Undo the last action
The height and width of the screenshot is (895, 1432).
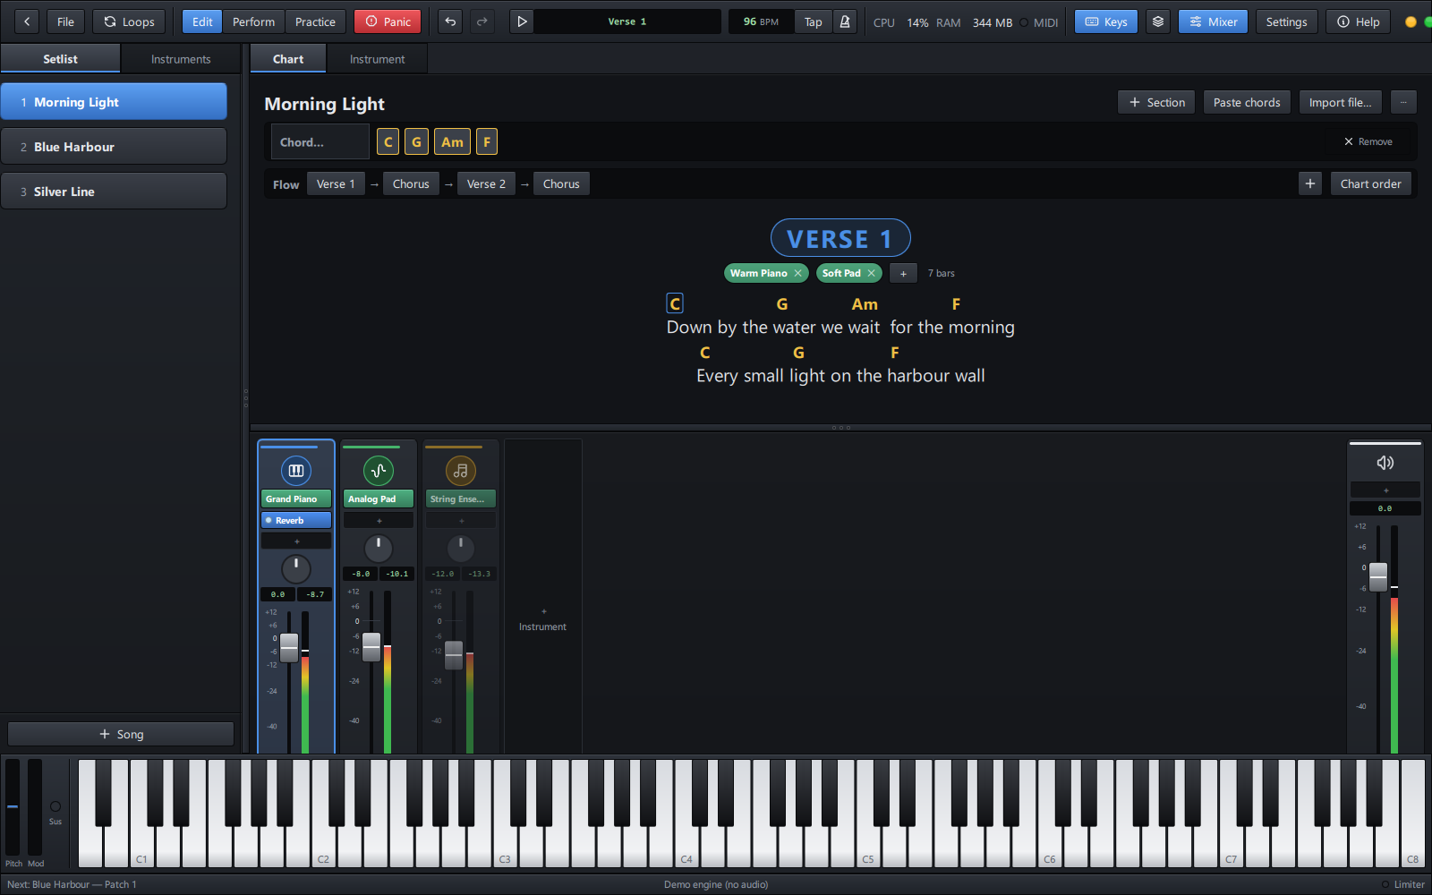tap(450, 21)
